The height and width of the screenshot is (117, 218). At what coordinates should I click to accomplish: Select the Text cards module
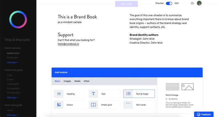[x=139, y=105]
